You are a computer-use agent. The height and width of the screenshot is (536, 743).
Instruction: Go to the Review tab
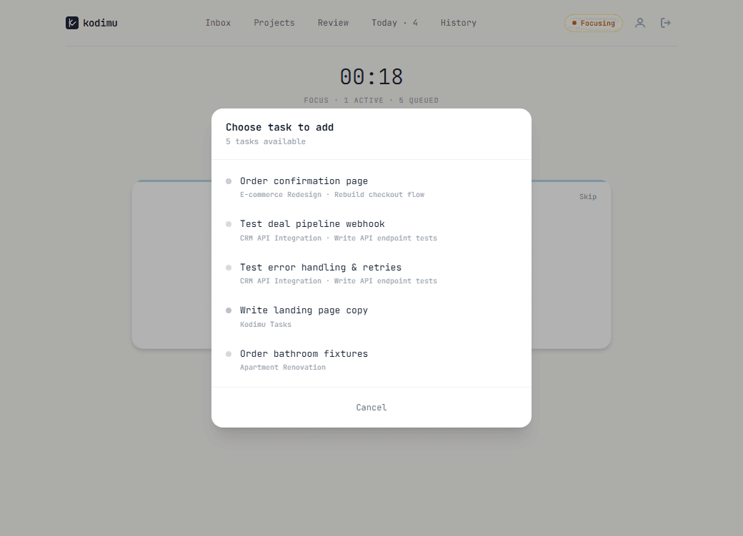333,22
